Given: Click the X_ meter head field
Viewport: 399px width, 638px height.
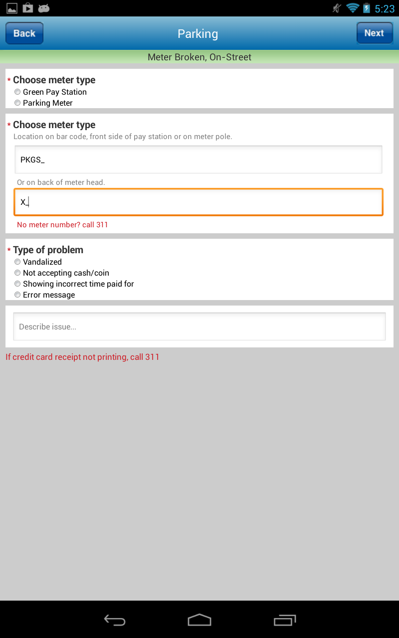Looking at the screenshot, I should 198,202.
